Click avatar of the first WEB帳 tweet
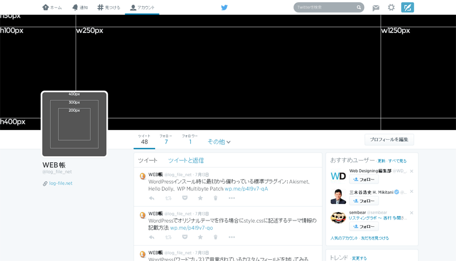 142,176
